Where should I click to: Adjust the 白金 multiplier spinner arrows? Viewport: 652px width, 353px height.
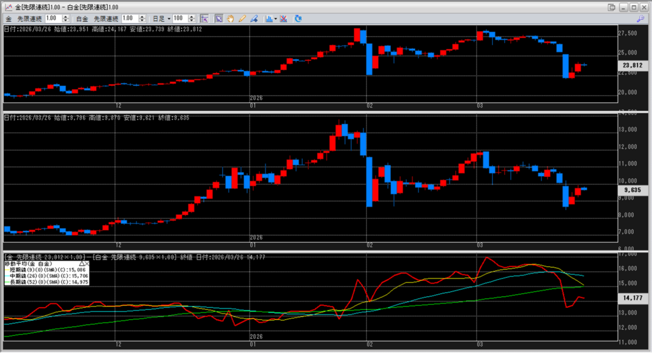pyautogui.click(x=142, y=18)
